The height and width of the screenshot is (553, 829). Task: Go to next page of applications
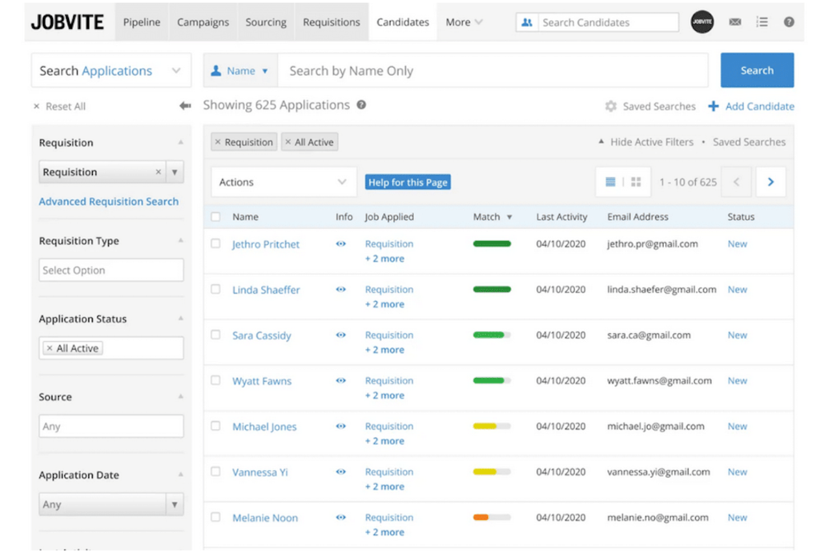[771, 182]
